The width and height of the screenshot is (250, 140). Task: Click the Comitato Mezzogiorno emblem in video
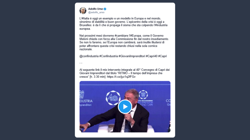143,95
